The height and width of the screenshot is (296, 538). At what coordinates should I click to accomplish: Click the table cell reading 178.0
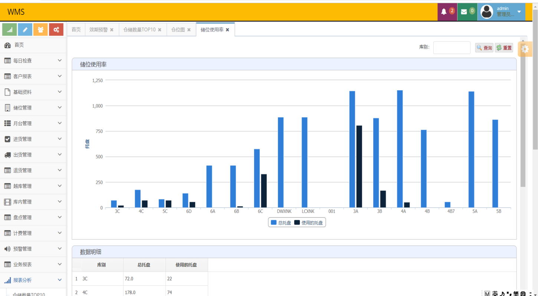[x=144, y=292]
